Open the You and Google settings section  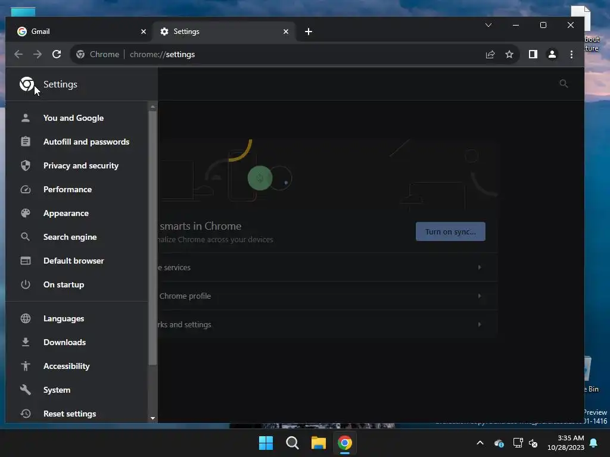(76, 118)
